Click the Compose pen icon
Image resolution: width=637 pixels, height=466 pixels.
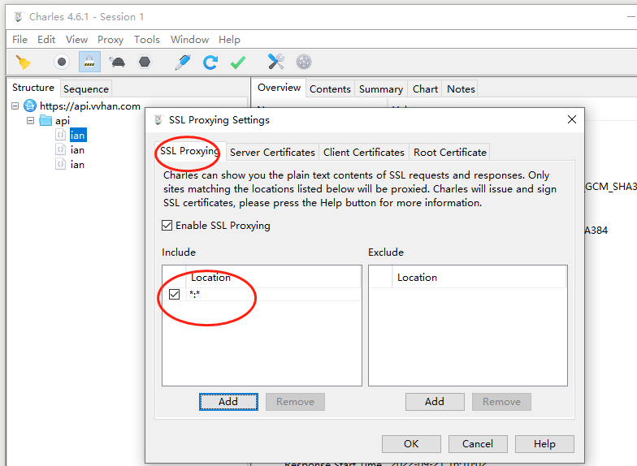point(183,62)
